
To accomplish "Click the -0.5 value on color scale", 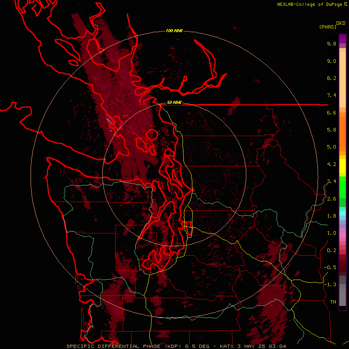I will [x=330, y=268].
